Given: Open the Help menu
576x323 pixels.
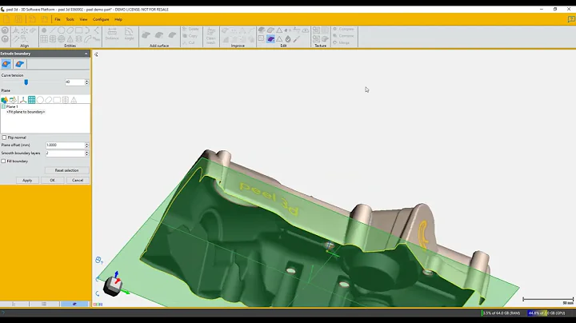Looking at the screenshot, I should (118, 19).
